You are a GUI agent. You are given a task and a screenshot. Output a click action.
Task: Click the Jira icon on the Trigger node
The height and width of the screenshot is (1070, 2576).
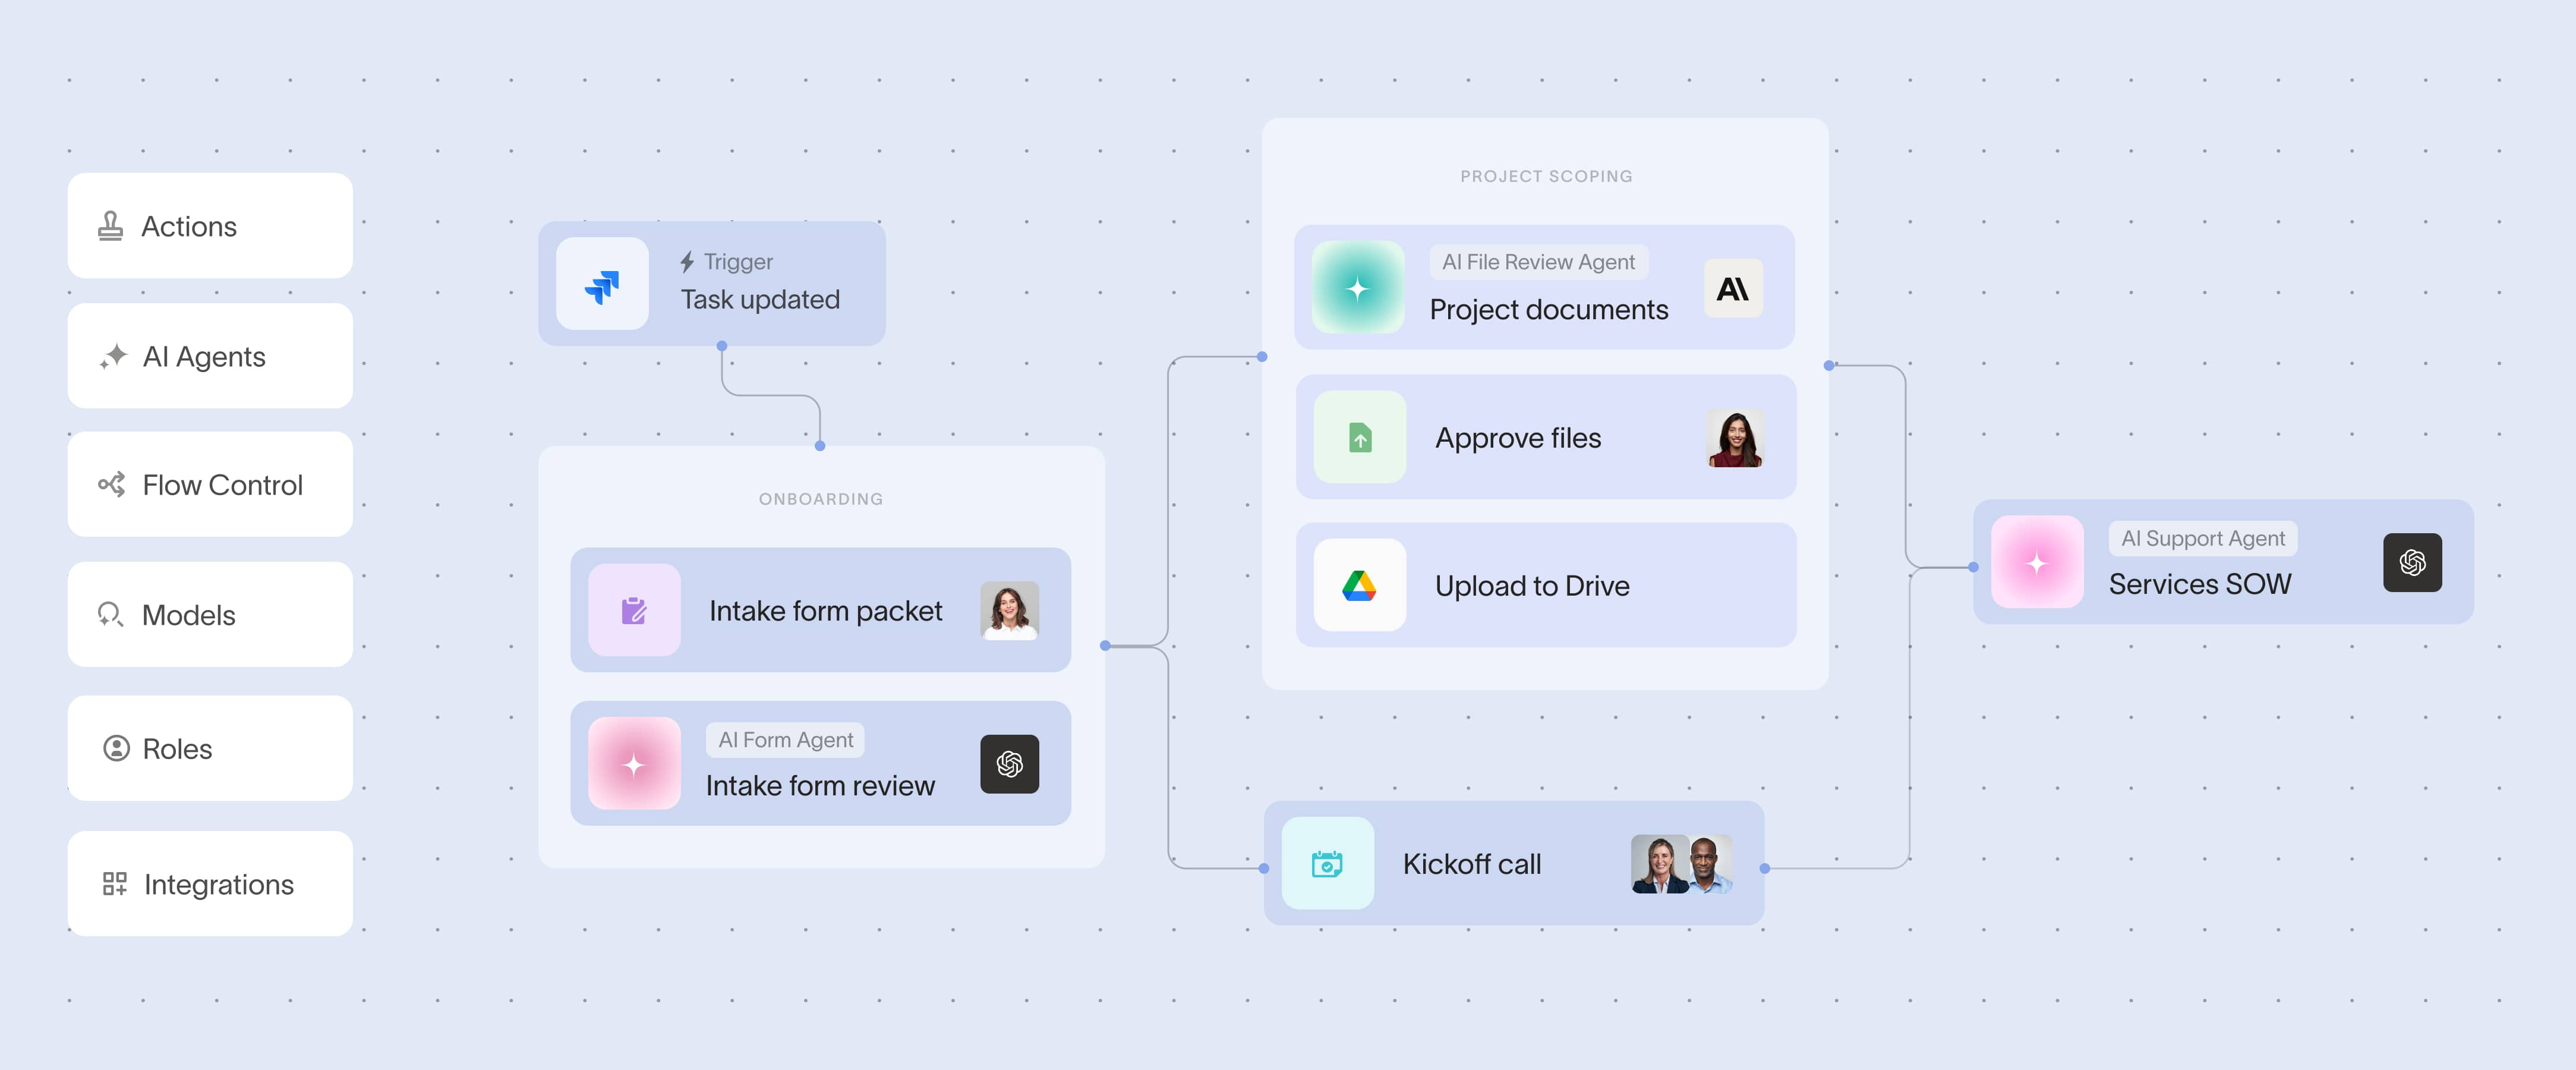click(x=602, y=285)
